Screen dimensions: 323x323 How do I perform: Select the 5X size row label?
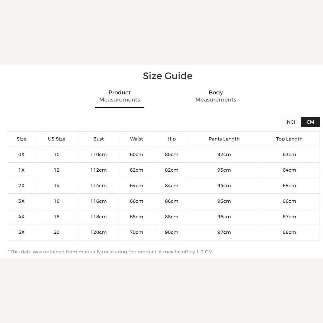coord(21,232)
